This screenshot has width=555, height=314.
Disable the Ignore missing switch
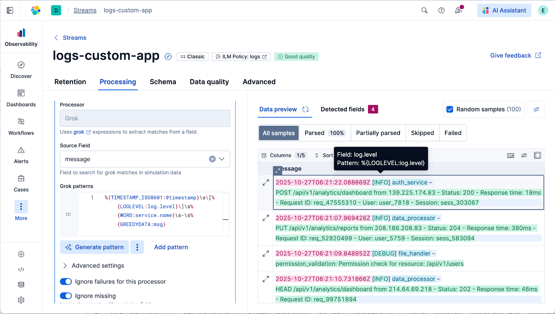coord(66,296)
